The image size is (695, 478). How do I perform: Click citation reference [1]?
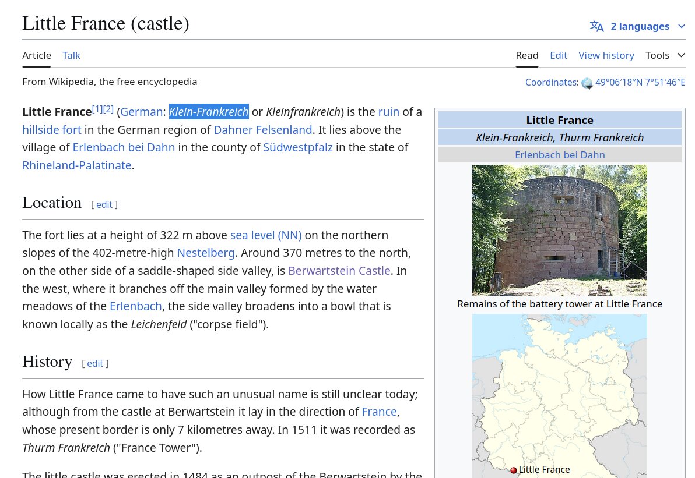coord(97,109)
